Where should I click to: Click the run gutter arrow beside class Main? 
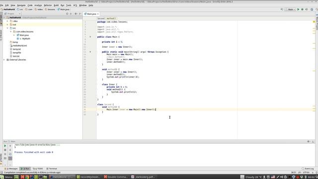click(x=90, y=37)
